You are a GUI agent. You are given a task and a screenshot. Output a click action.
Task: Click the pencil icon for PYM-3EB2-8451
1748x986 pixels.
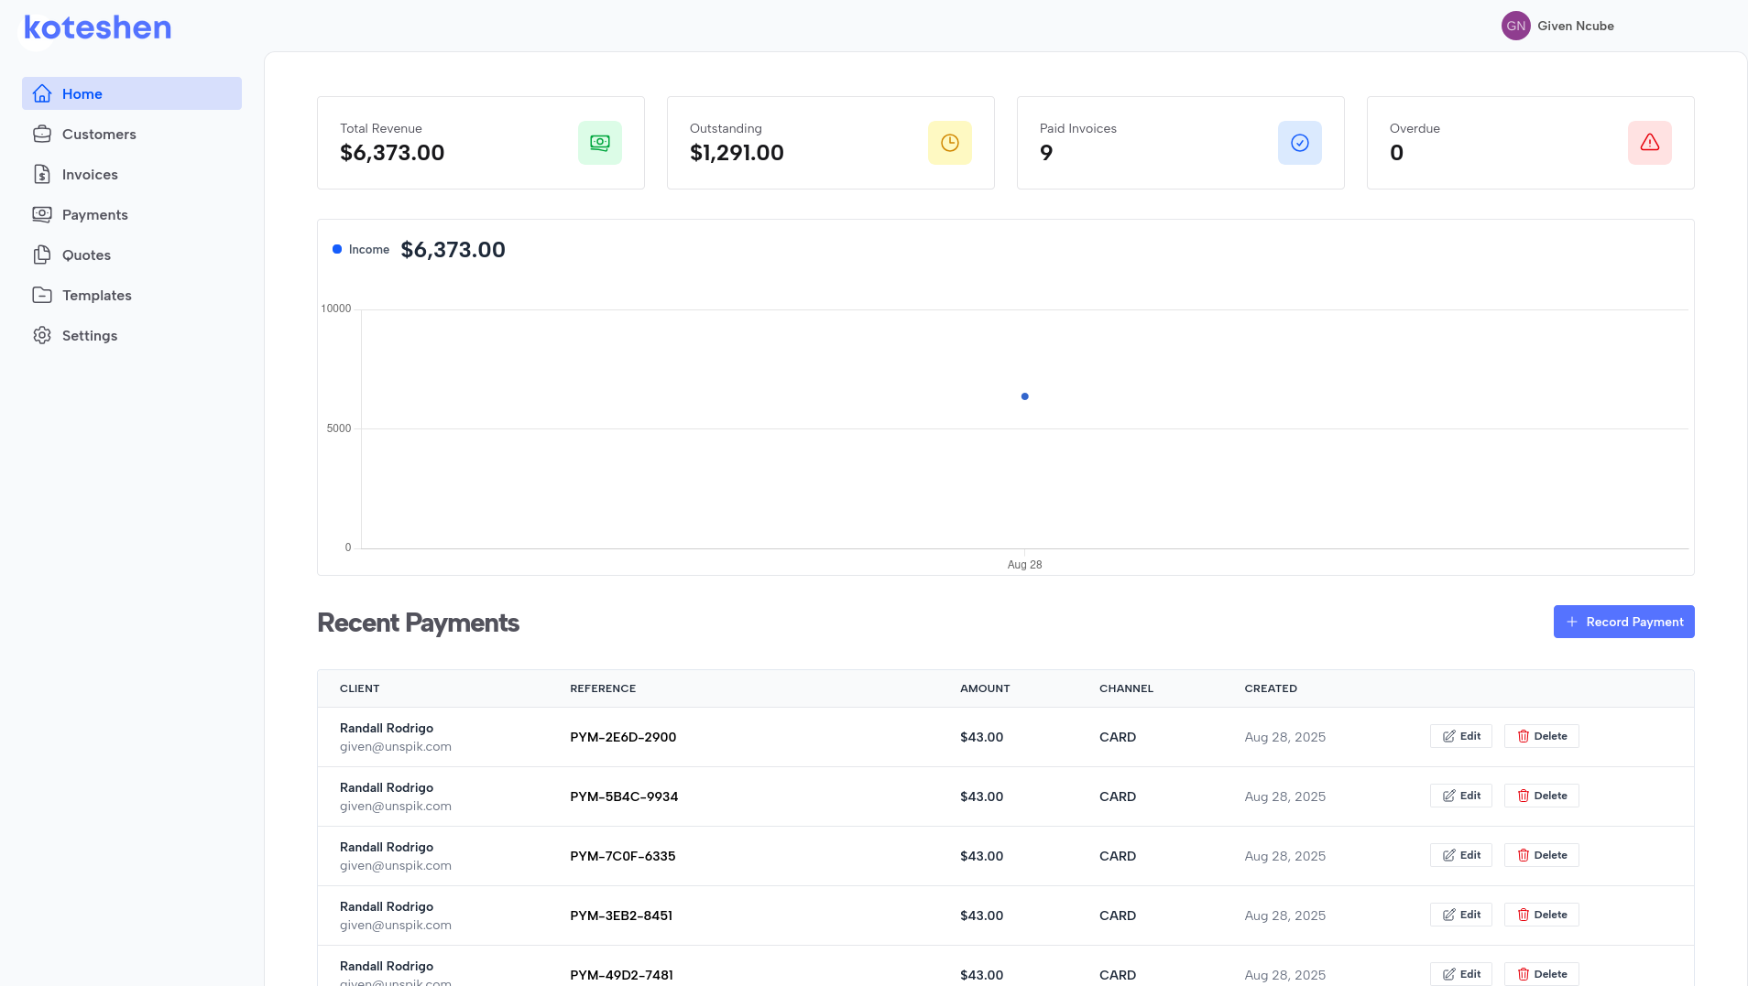[1449, 915]
